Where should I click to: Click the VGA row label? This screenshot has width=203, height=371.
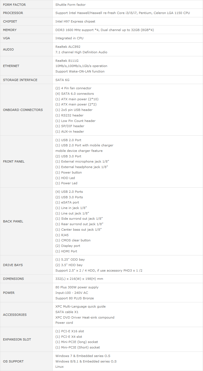tap(7, 38)
